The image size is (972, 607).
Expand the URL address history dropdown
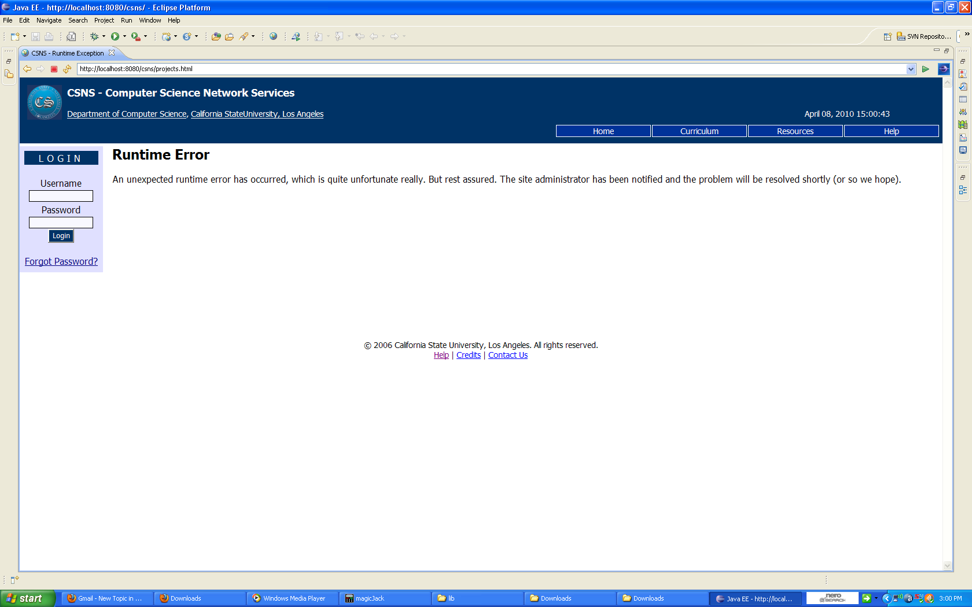(911, 69)
